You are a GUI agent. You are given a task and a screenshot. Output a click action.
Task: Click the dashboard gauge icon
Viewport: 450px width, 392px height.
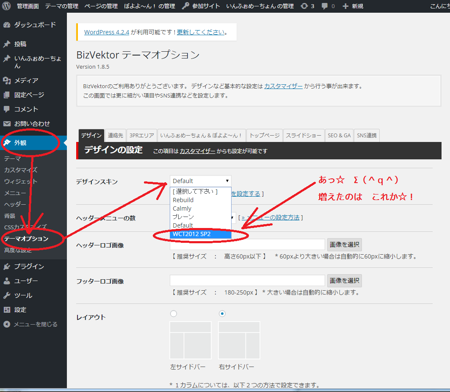coord(7,25)
